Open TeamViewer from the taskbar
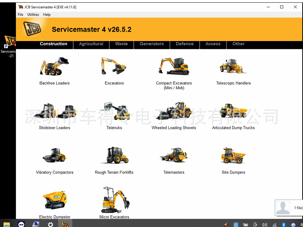Image resolution: width=303 pixels, height=227 pixels. pyautogui.click(x=21, y=224)
